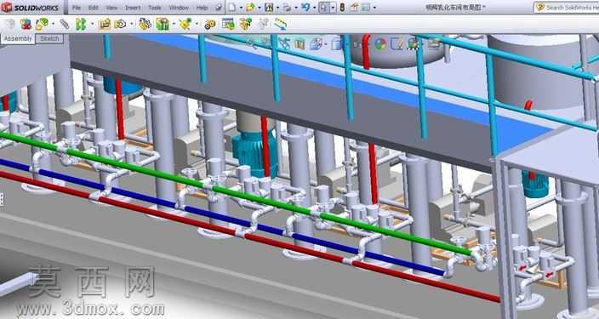Click the Undo arrow icon
The image size is (599, 319).
coord(305,8)
